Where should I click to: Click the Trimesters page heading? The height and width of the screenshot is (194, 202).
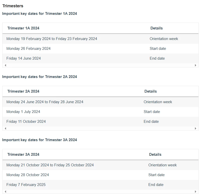point(13,6)
